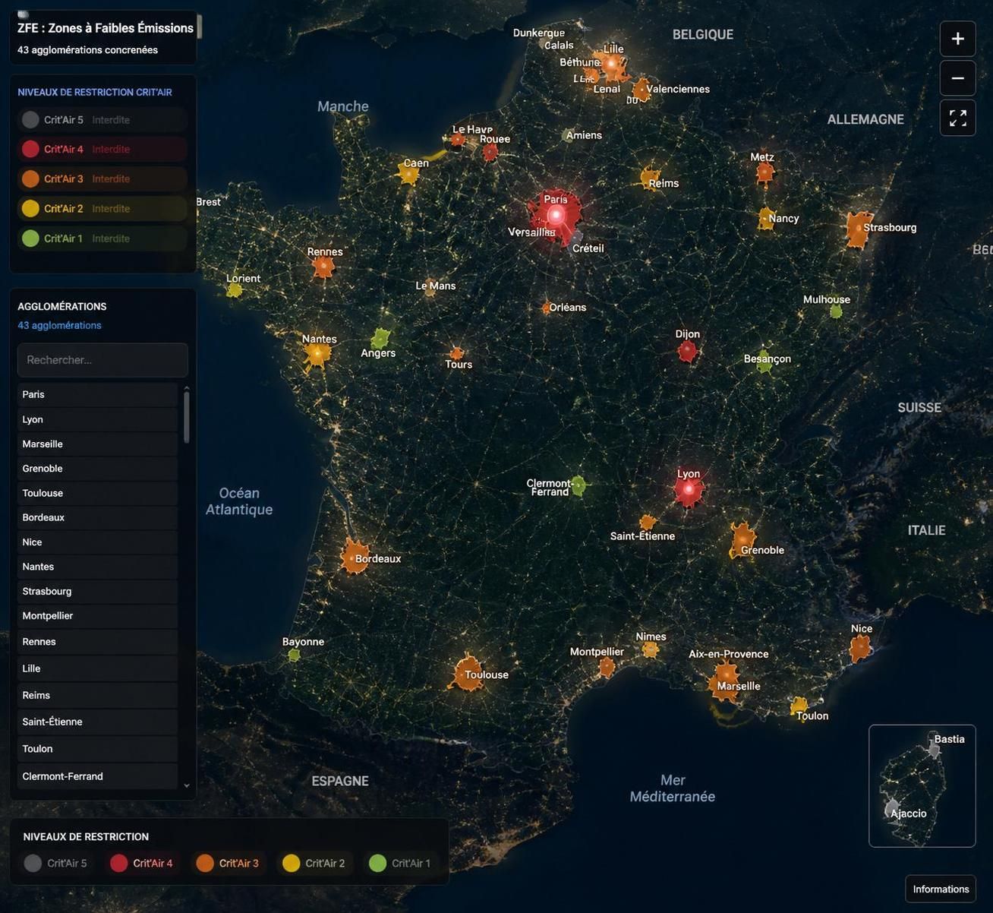Screen dimensions: 993x913
Task: Select Marseille in the agglomerations list
Action: point(97,444)
